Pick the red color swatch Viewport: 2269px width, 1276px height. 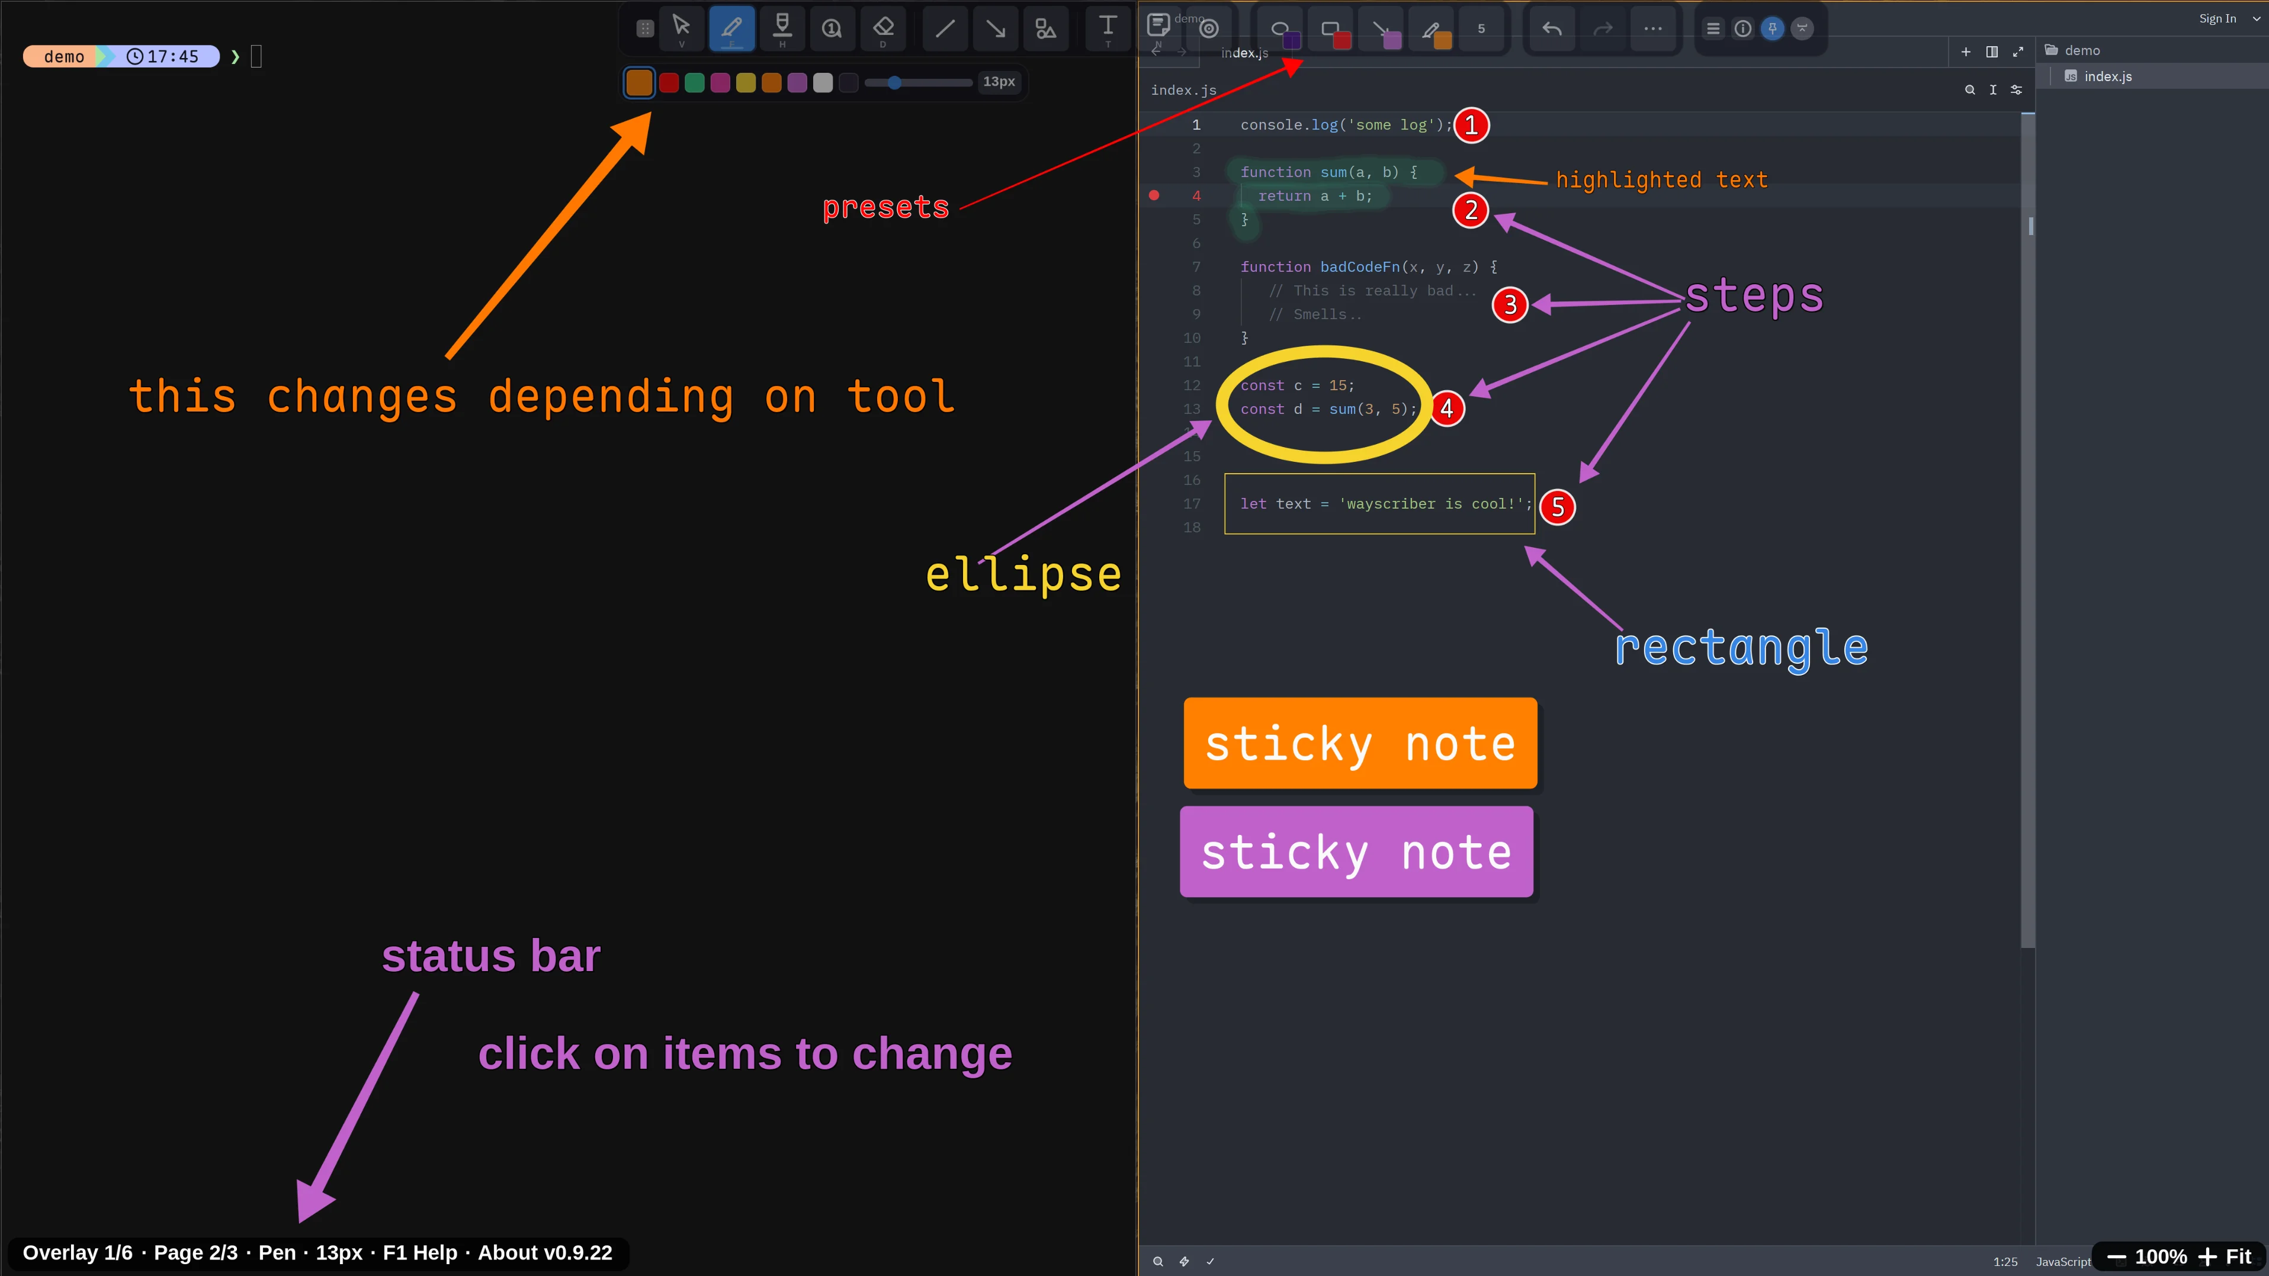pos(669,83)
